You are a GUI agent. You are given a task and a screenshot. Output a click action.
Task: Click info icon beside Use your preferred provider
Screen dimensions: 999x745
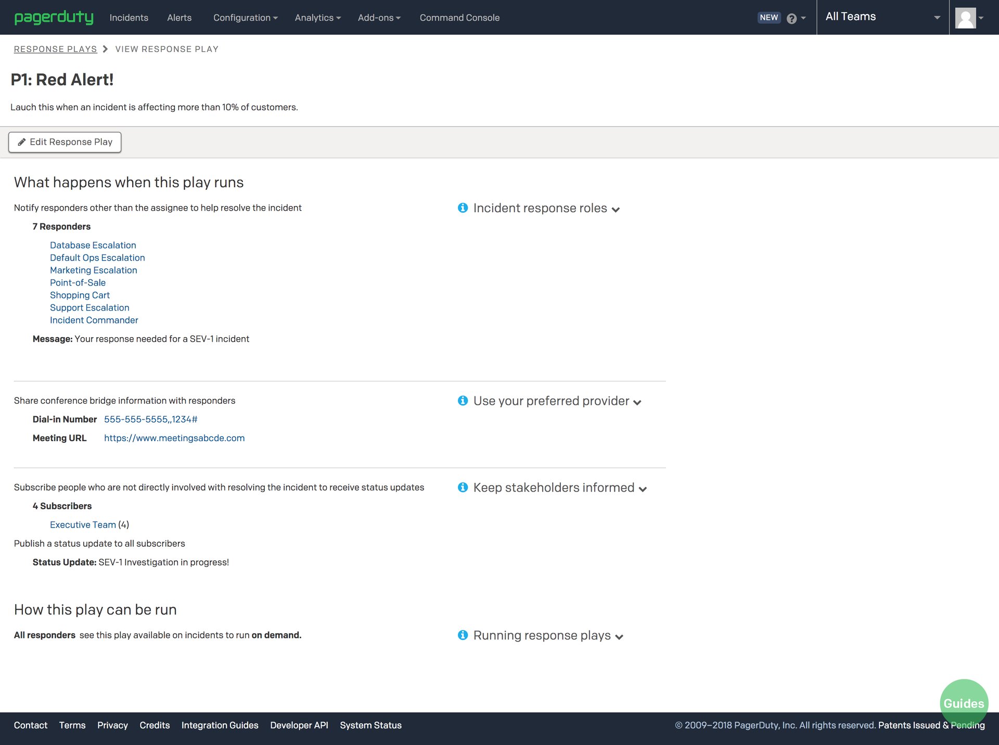coord(463,401)
